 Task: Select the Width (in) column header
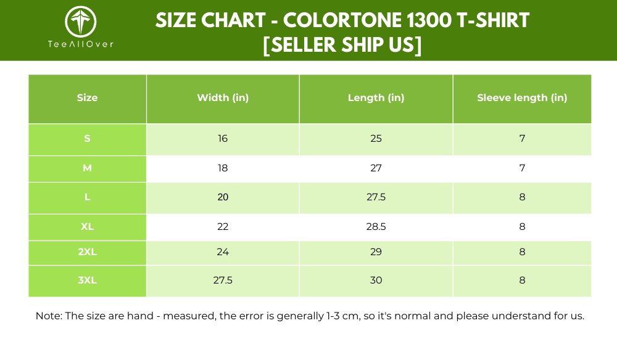(223, 98)
